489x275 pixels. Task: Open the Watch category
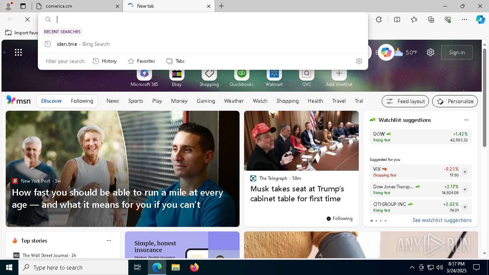point(260,101)
